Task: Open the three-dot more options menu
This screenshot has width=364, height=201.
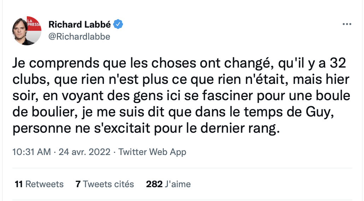Action: [x=347, y=24]
